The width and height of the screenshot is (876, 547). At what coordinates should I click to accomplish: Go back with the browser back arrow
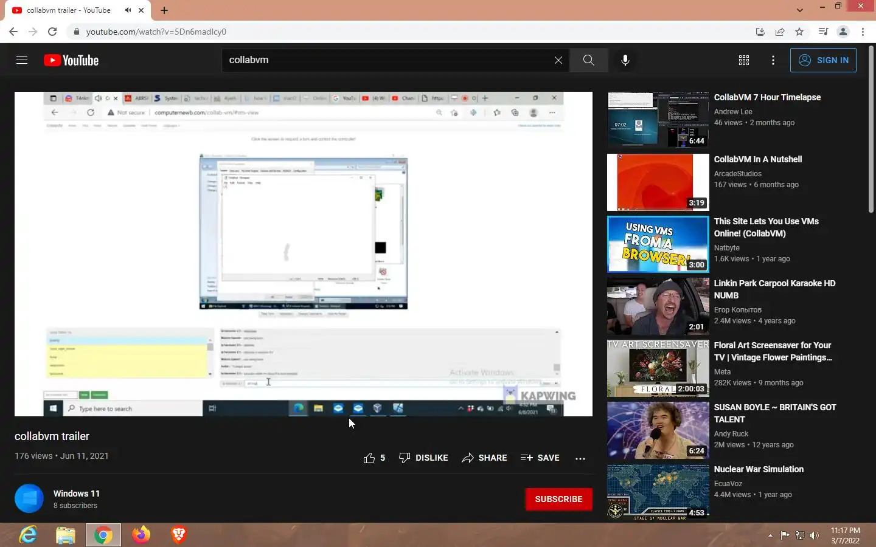click(13, 32)
